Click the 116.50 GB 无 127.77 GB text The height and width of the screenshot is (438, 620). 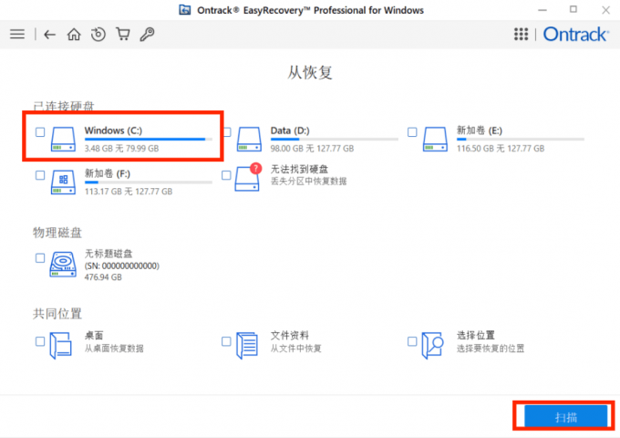click(501, 149)
